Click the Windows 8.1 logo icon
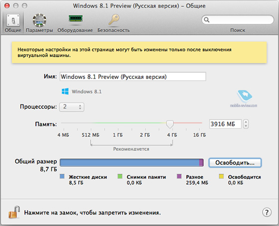 (65, 92)
